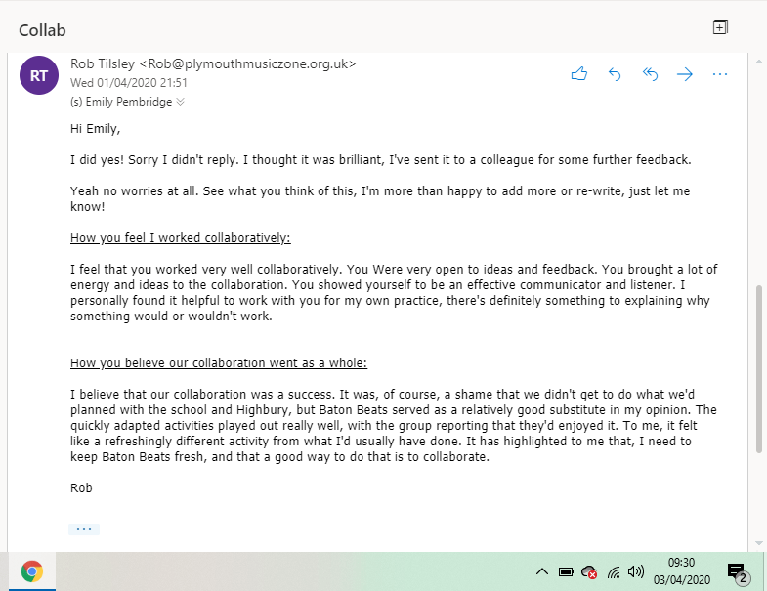The height and width of the screenshot is (591, 767).
Task: Click the Reply arrow icon
Action: 615,74
